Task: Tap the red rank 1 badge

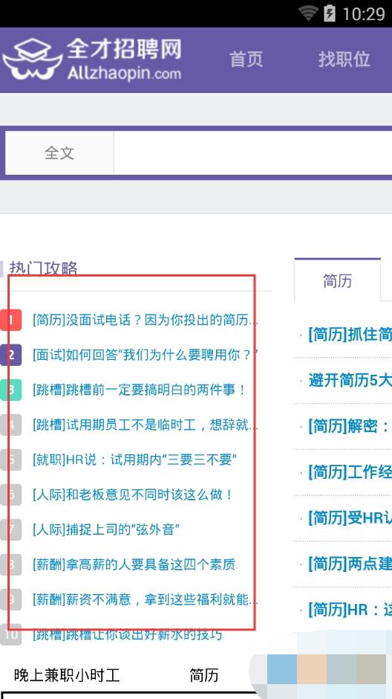Action: coord(10,320)
